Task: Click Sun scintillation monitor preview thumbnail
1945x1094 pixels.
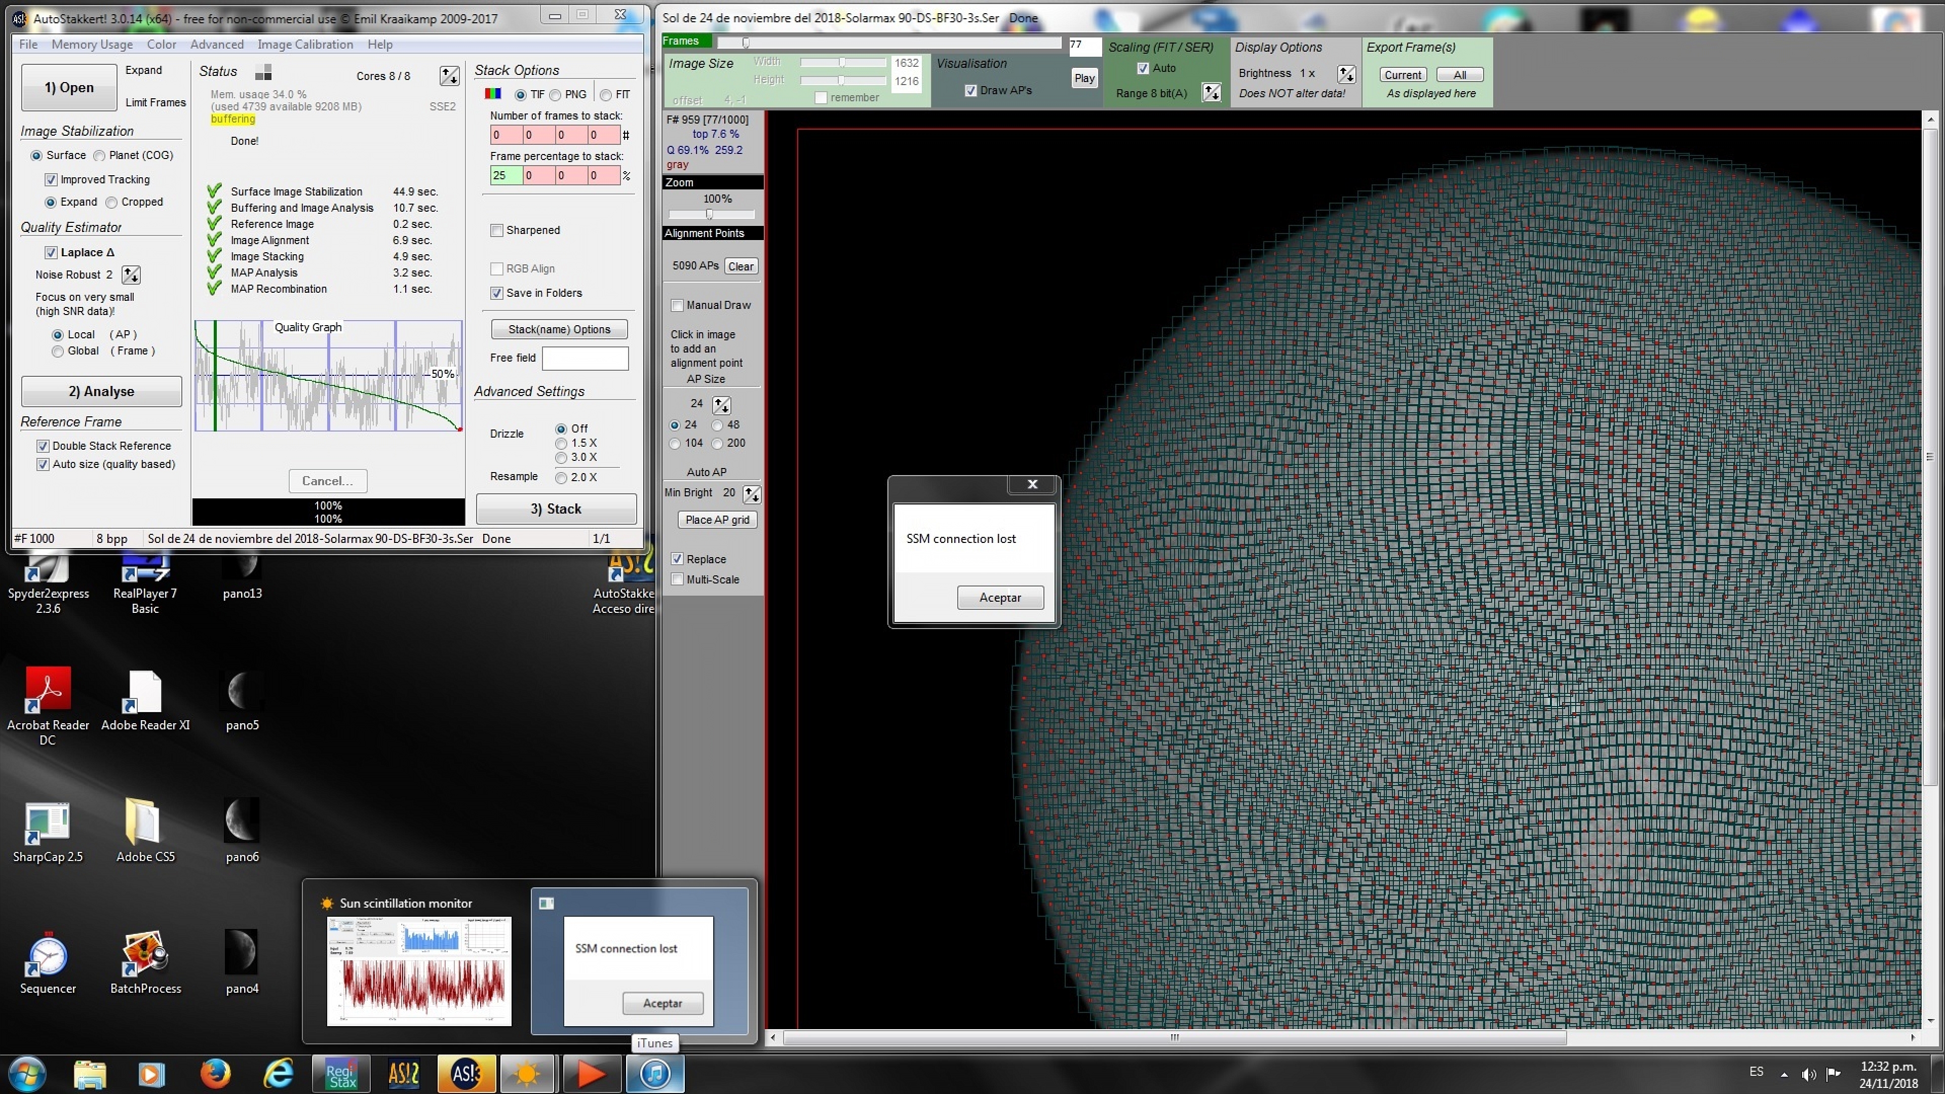Action: click(419, 972)
